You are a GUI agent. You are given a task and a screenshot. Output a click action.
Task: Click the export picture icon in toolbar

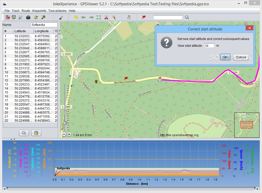[x=14, y=17]
